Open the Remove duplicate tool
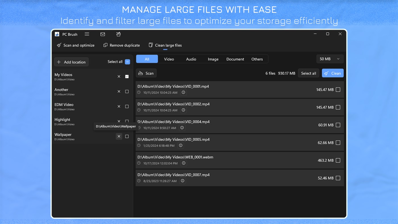Viewport: 398px width, 224px height. point(121,45)
